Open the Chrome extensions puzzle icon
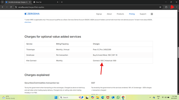The image size is (179, 100). pos(166,7)
